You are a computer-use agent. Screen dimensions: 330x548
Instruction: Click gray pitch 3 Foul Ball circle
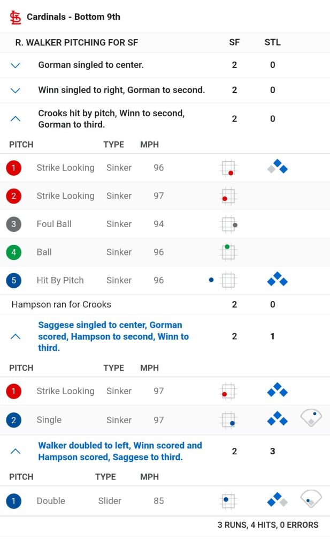pyautogui.click(x=13, y=224)
